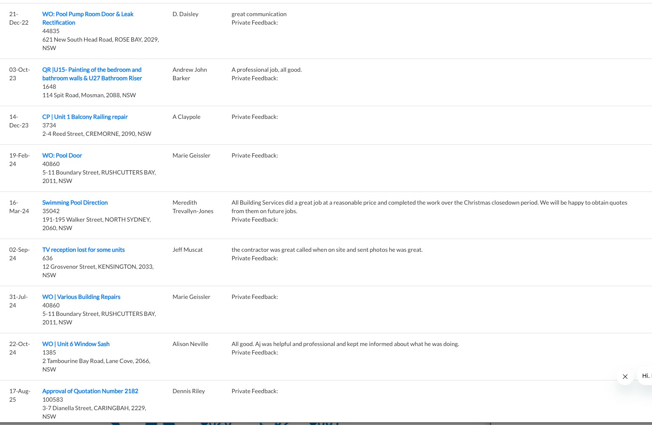
Task: Open WO | Unit 6 Window Sash link
Action: [76, 344]
